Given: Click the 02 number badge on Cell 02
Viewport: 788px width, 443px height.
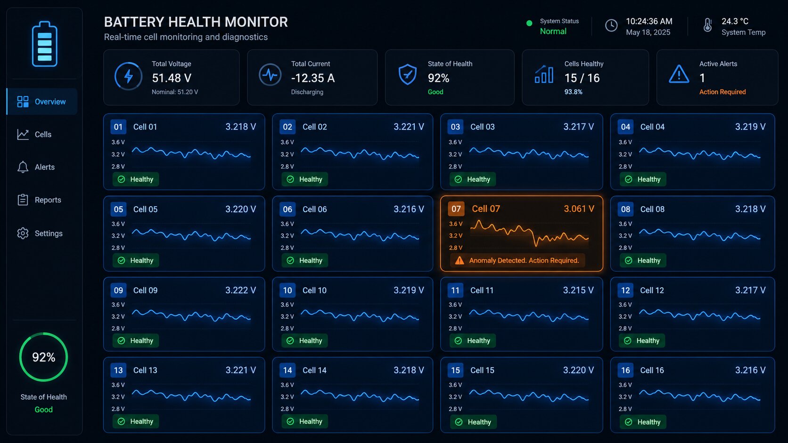Looking at the screenshot, I should 287,127.
